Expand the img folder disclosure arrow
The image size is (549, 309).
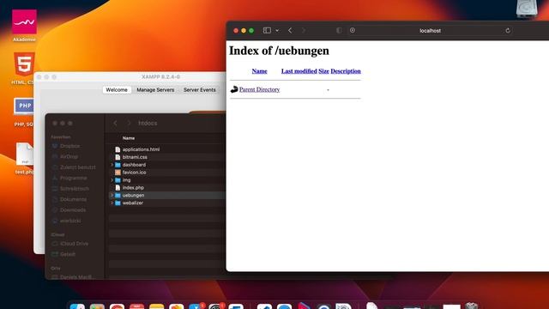pos(112,180)
